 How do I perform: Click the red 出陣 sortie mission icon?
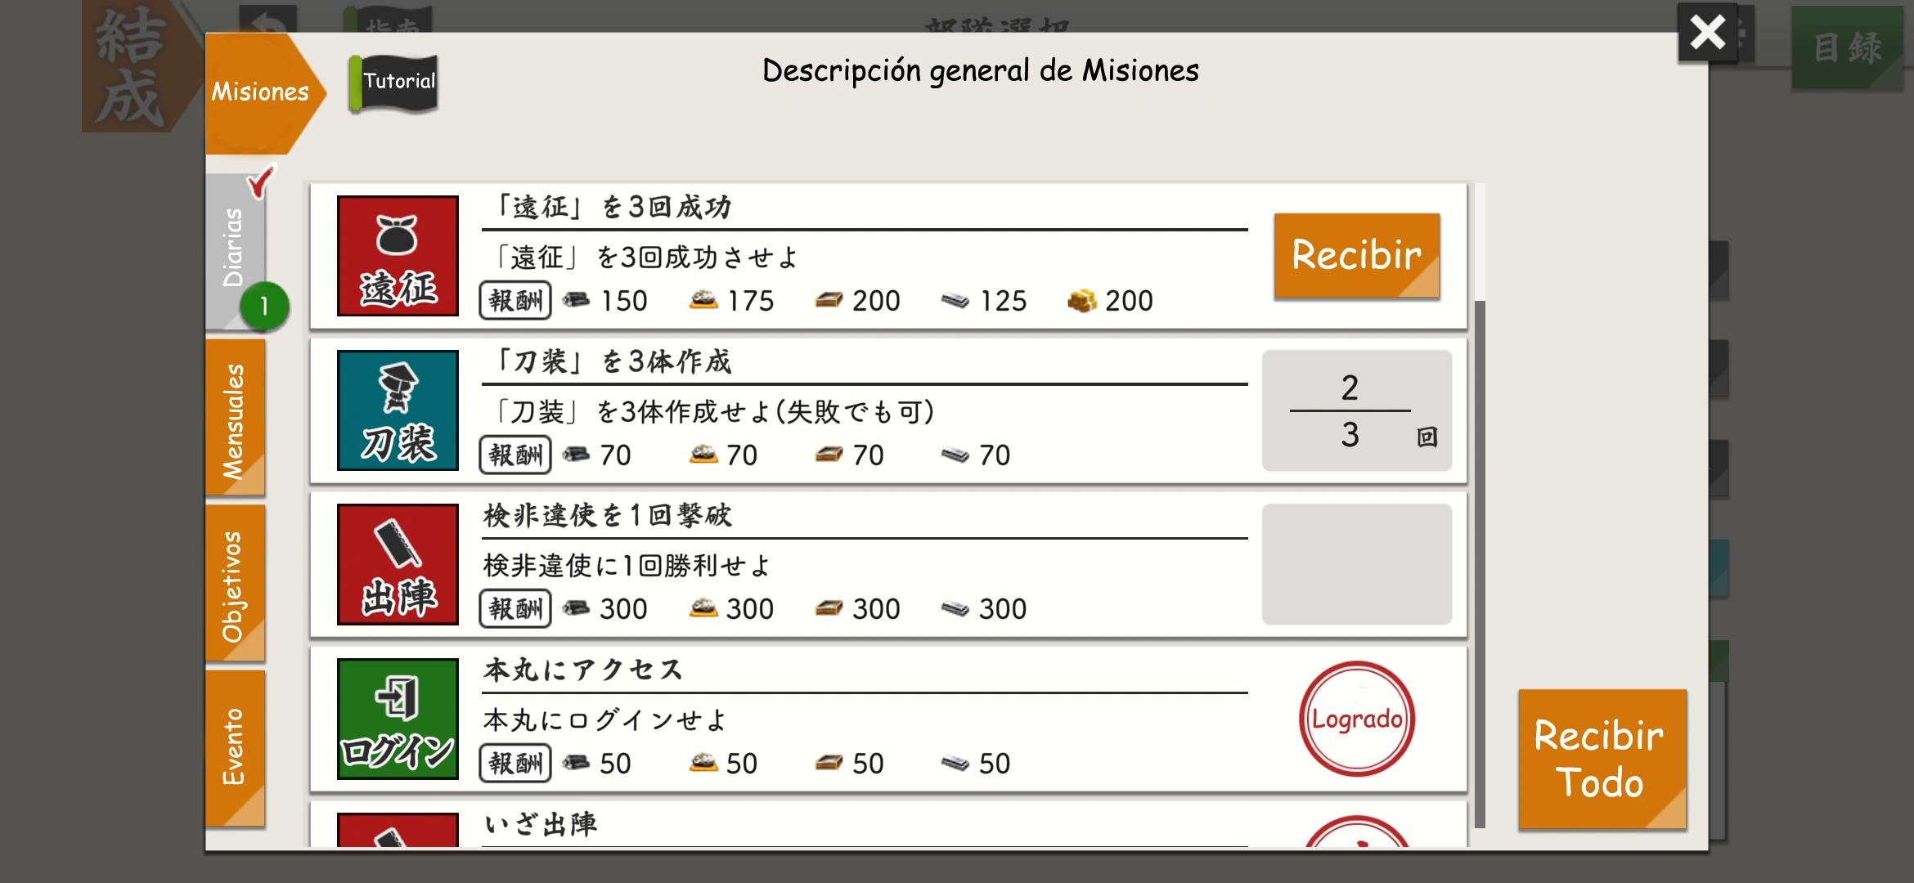(398, 564)
